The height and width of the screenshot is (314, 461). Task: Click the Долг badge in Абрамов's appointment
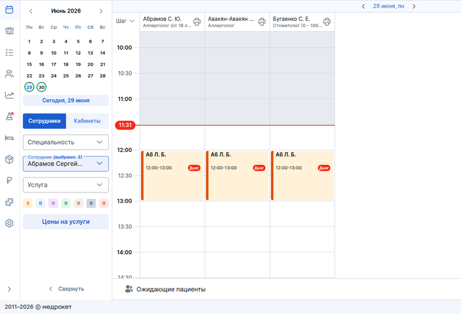tap(194, 168)
